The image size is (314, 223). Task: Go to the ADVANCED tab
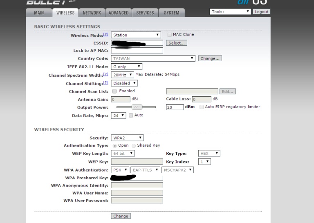coord(119,13)
